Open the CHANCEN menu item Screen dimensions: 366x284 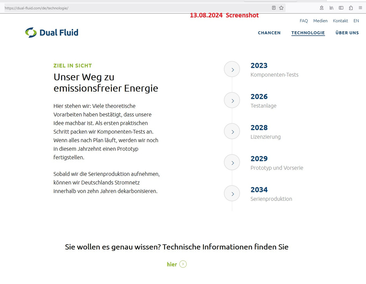[x=269, y=33]
